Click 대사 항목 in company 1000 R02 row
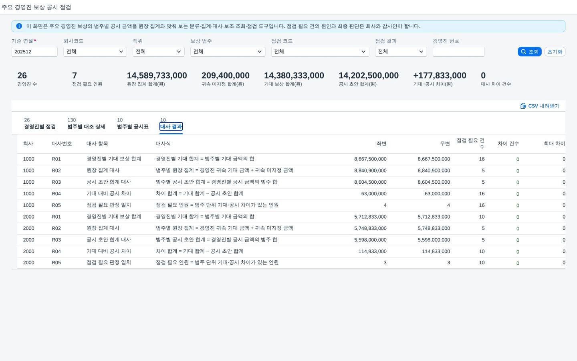This screenshot has height=361, width=577. coord(103,170)
